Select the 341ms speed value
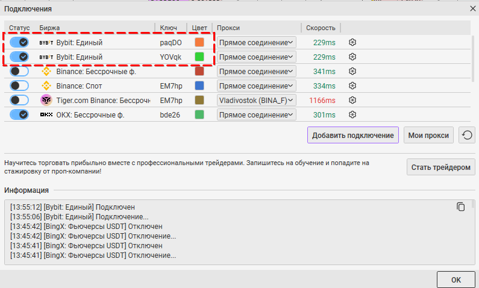The width and height of the screenshot is (479, 288). coord(324,72)
